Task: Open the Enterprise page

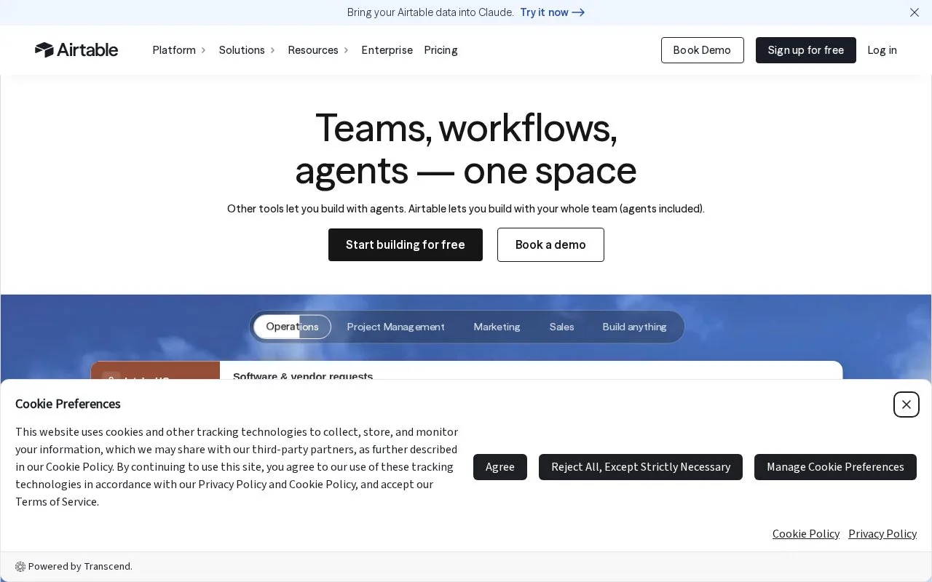Action: (x=387, y=50)
